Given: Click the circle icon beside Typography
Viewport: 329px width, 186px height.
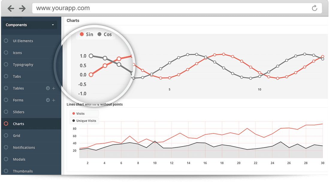Looking at the screenshot, I should 6,65.
